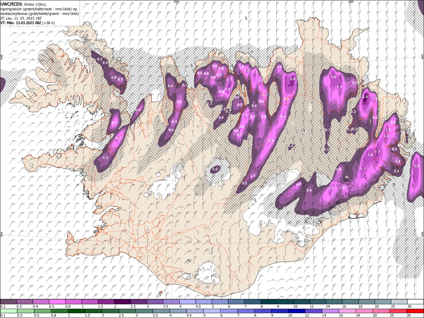This screenshot has width=424, height=318.
Task: Click the snow legend swatch labeled 3.5
Action: pos(171,302)
